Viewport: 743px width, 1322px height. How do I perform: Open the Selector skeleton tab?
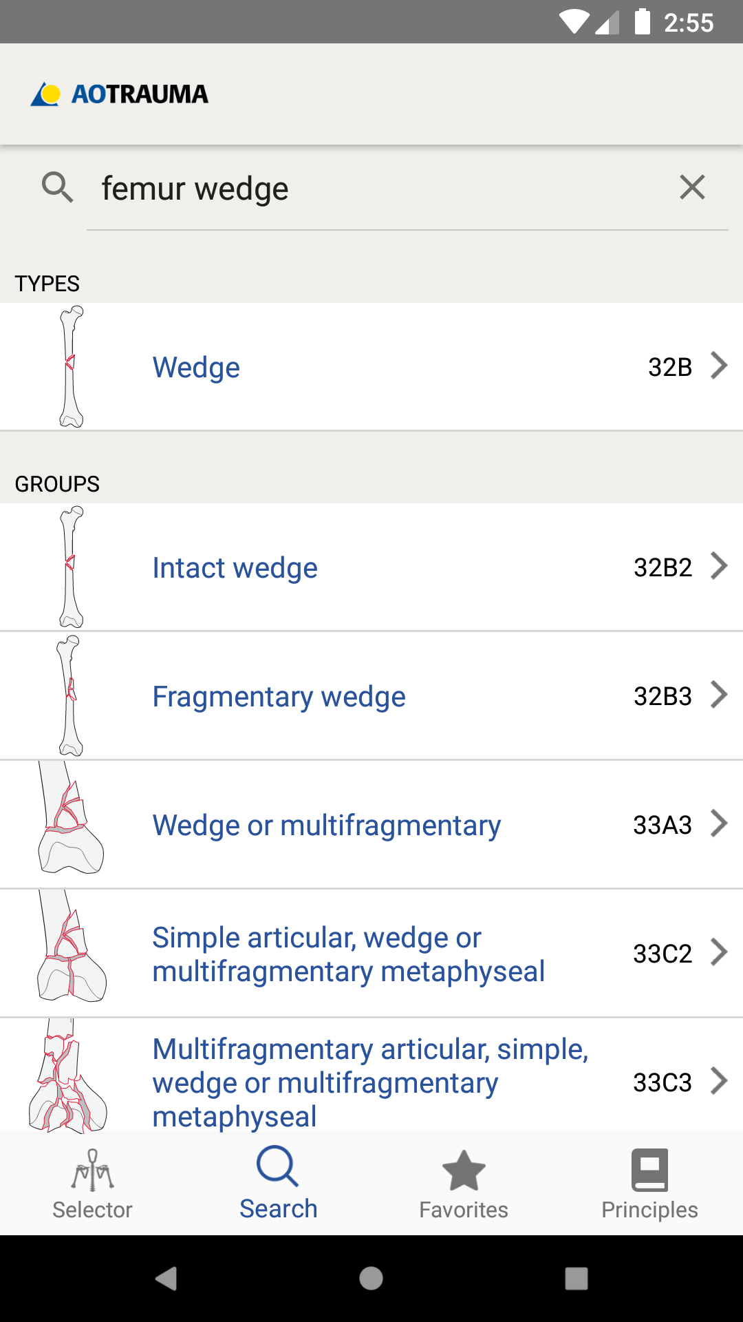pyautogui.click(x=93, y=1184)
